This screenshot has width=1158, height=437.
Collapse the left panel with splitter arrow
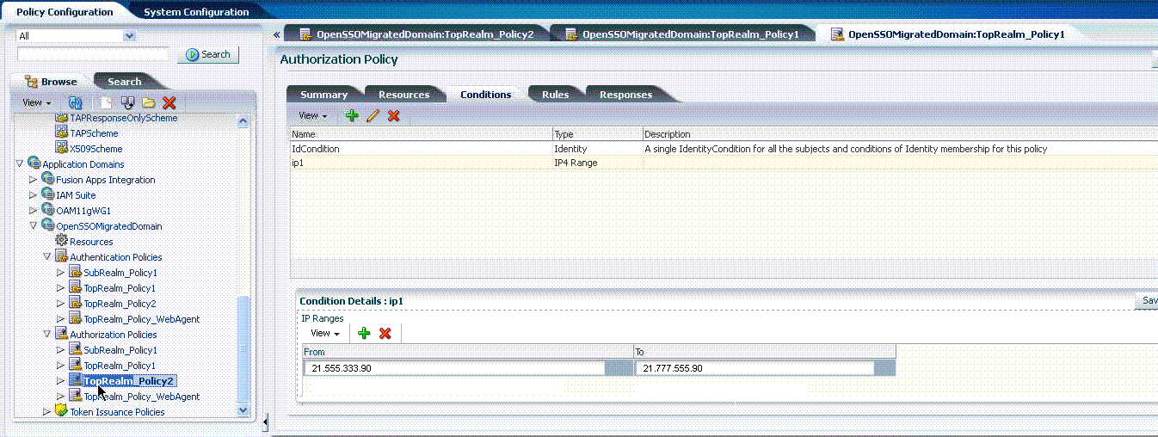tap(266, 422)
